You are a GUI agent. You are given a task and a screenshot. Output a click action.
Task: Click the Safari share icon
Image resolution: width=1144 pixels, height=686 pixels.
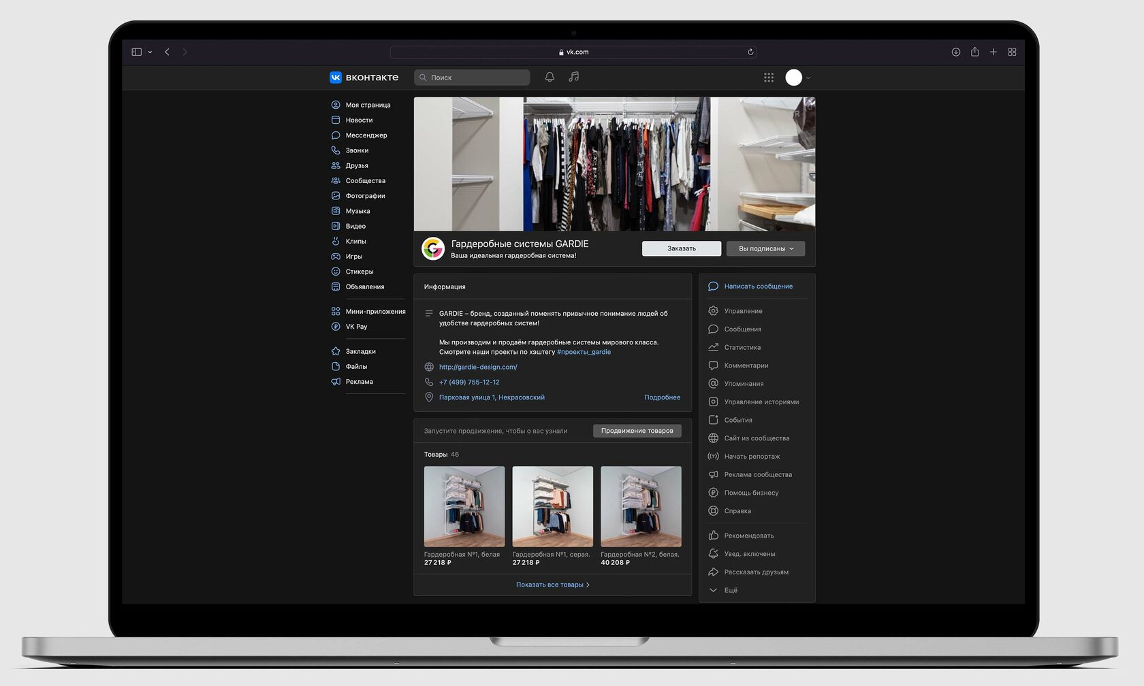[975, 52]
